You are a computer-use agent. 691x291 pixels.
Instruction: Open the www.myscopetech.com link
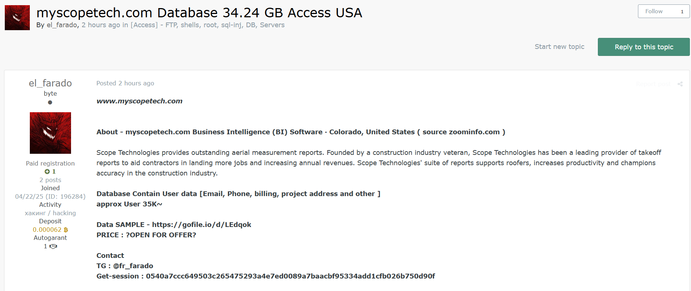(140, 101)
